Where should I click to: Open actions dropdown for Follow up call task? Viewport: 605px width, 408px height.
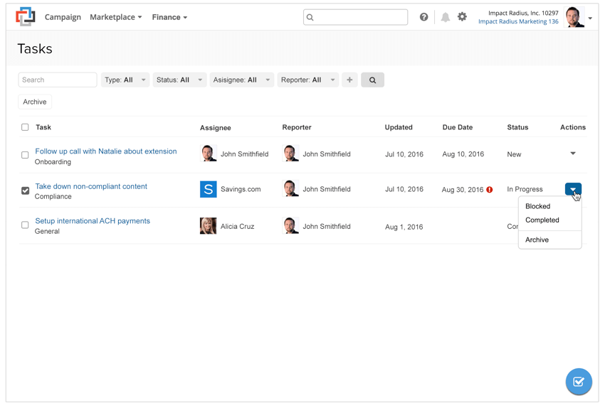point(573,154)
